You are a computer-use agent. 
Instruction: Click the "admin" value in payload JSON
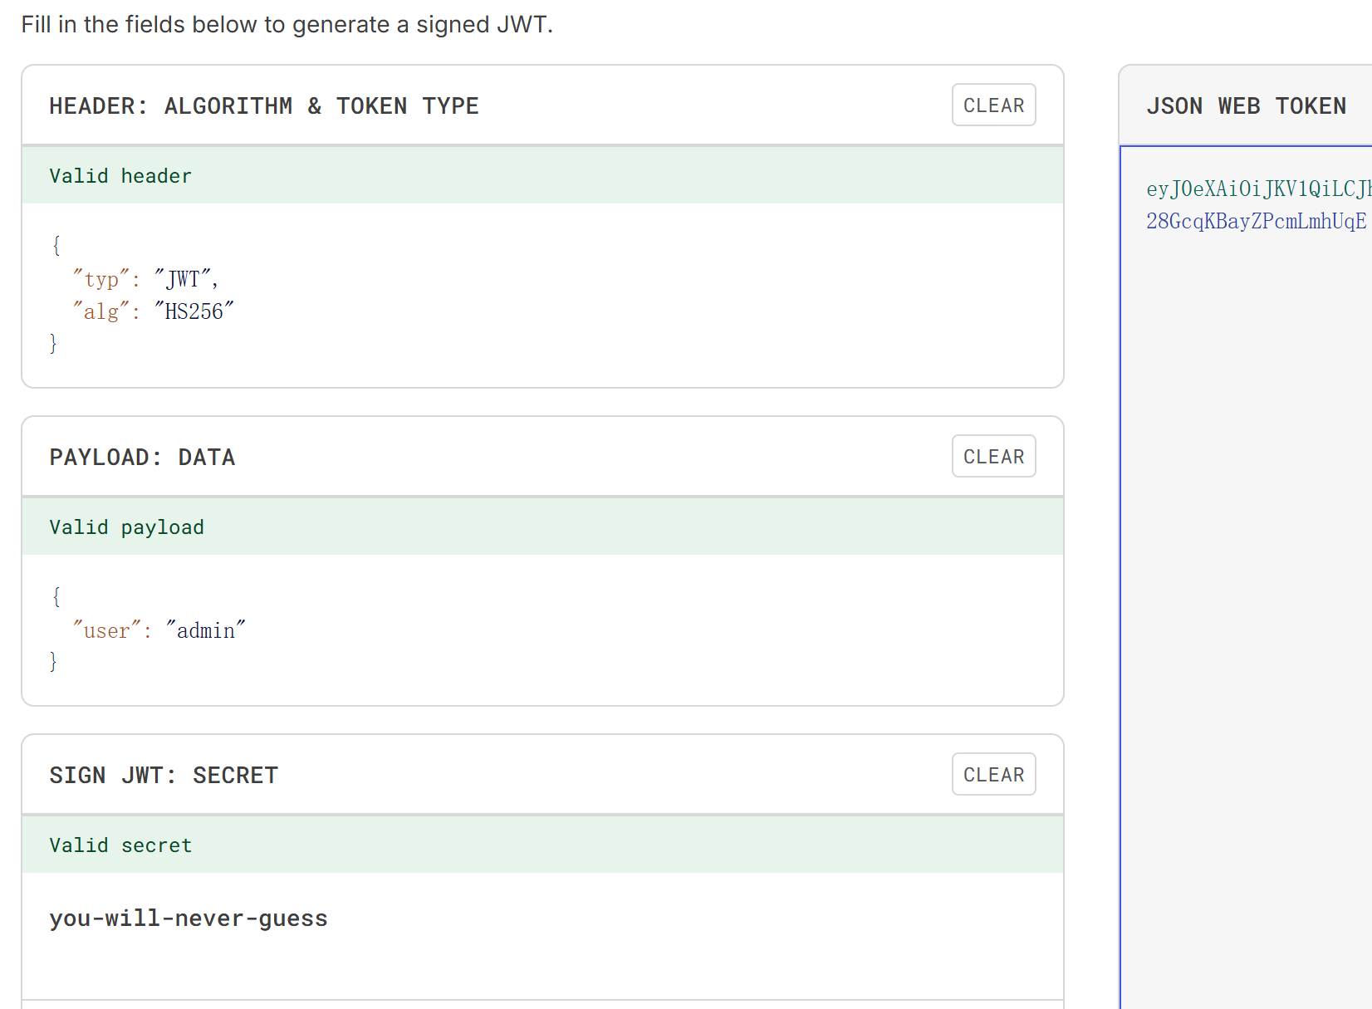pos(205,631)
